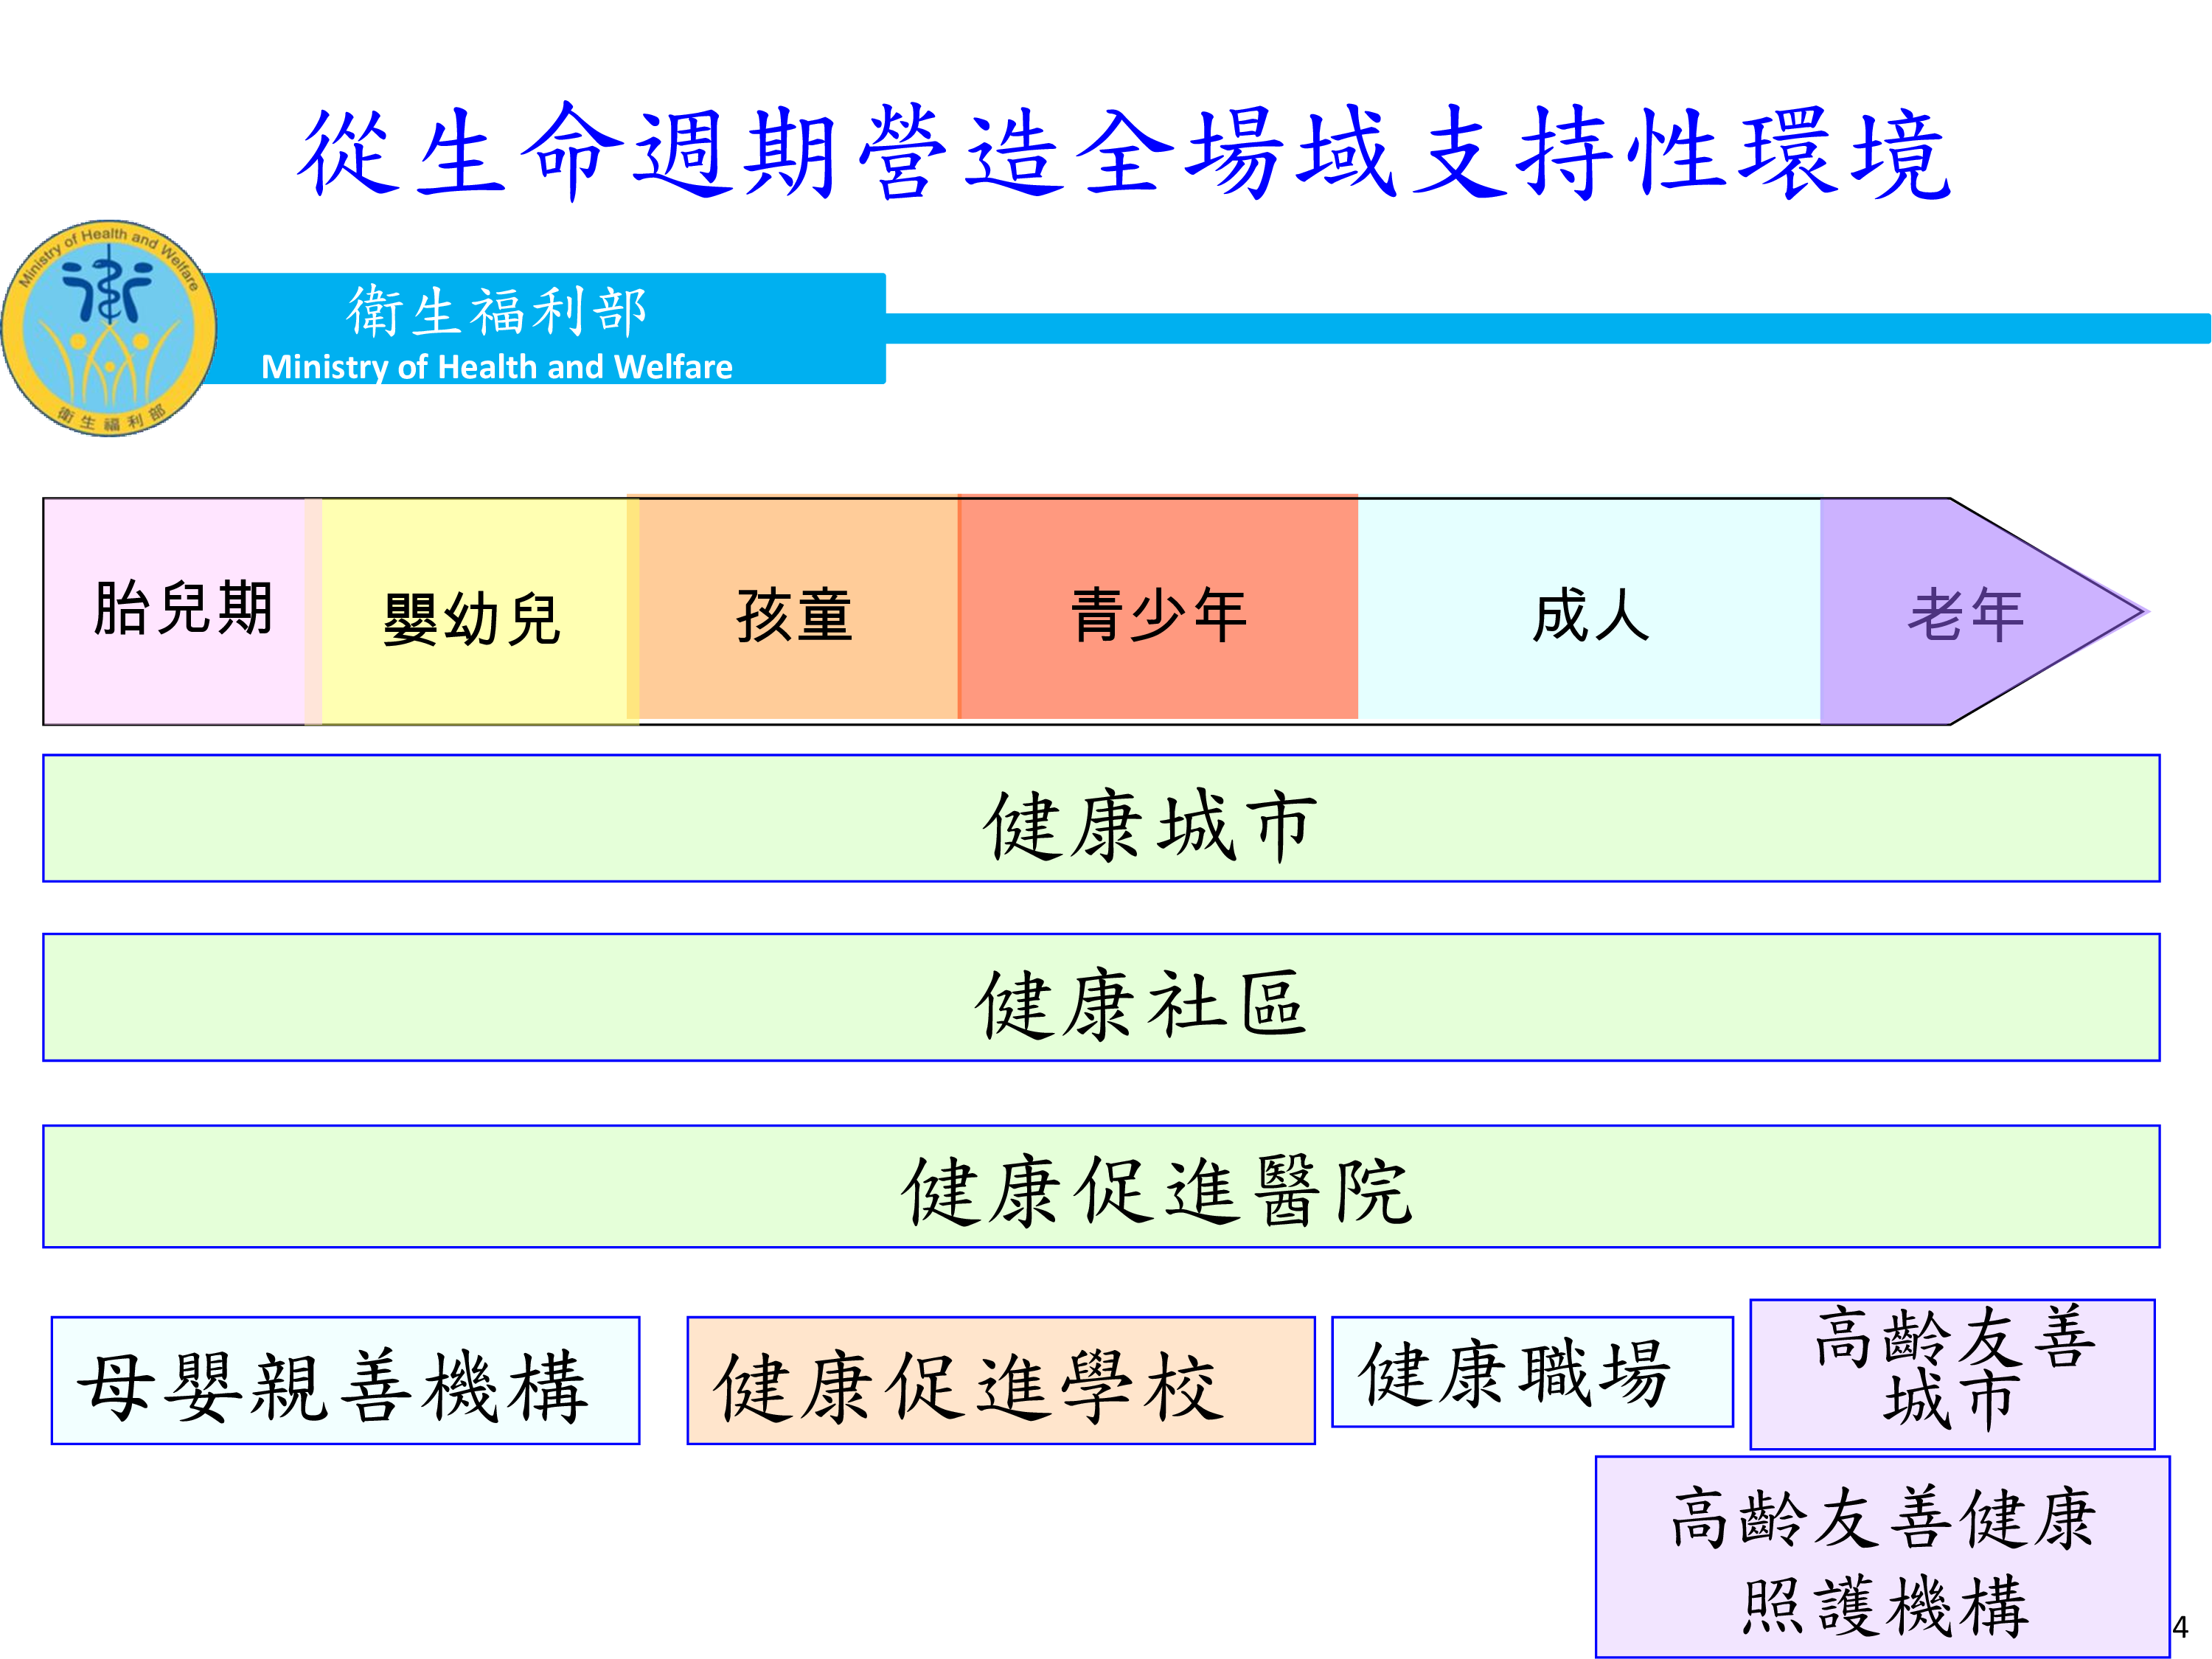Click the slide page number 4
Screen dimensions: 2212x1659
click(x=2180, y=1627)
